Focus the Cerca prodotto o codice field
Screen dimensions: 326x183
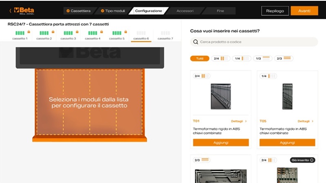(x=254, y=42)
